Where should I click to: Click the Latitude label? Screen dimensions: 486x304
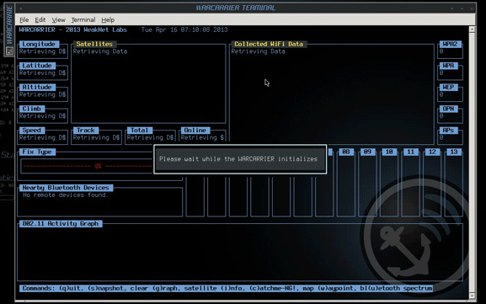(x=37, y=66)
